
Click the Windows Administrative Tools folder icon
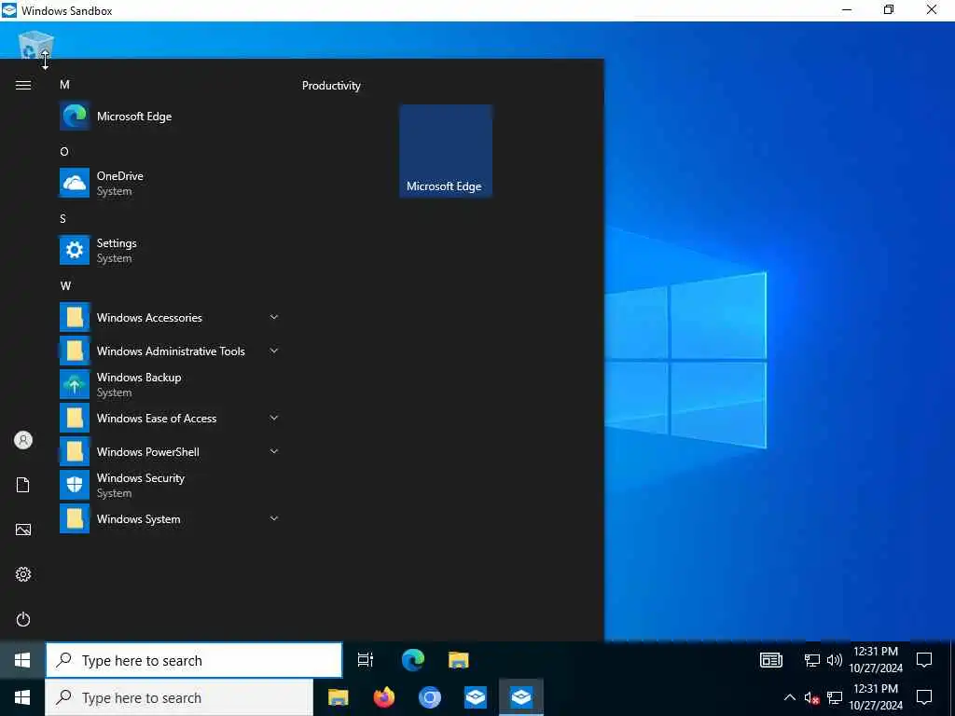[x=75, y=351]
